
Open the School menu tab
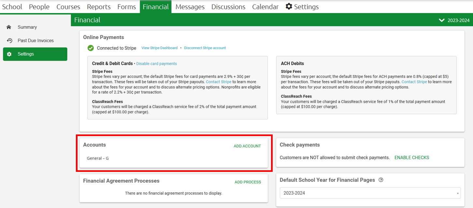(x=12, y=7)
